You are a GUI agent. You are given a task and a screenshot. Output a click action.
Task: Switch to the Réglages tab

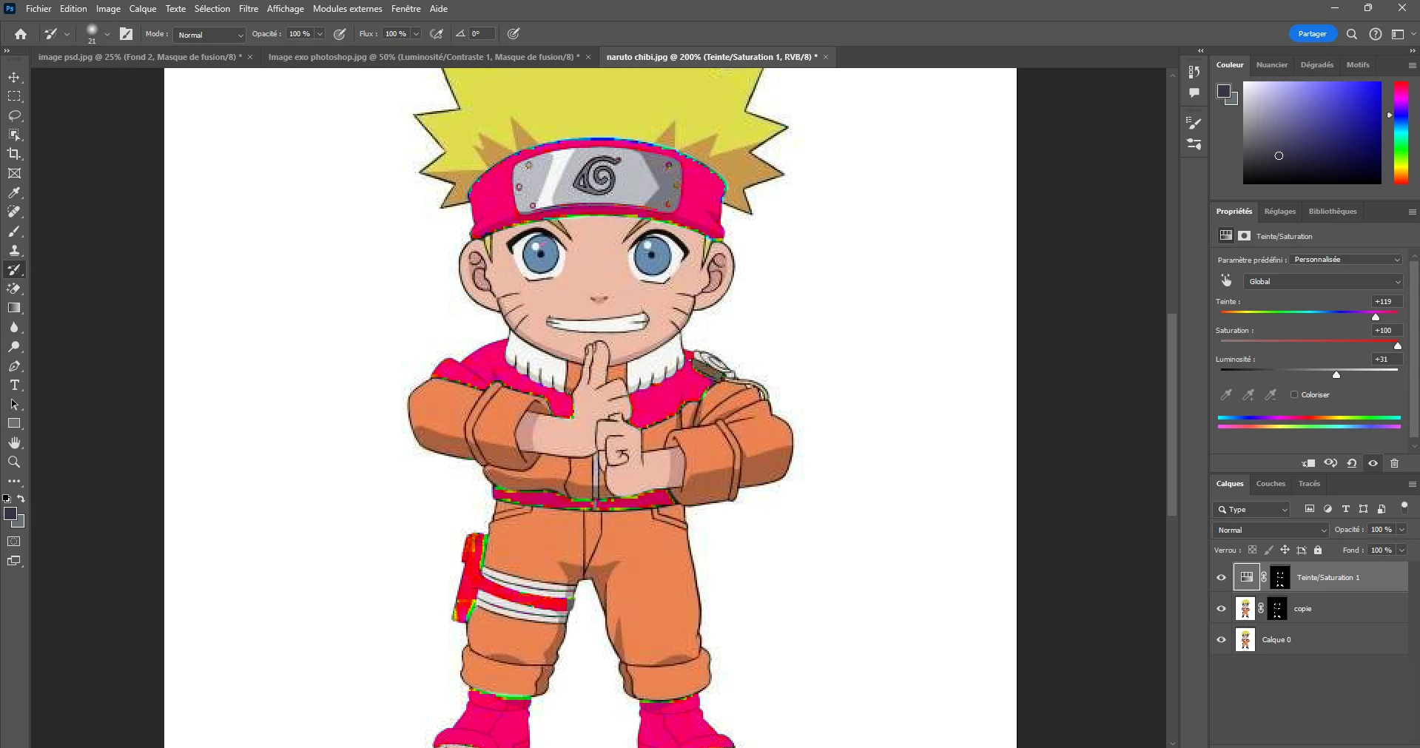tap(1280, 212)
